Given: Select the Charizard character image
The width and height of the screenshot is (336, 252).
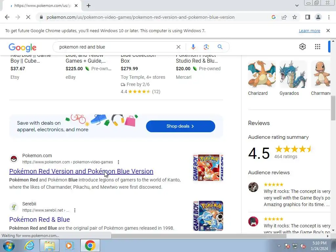Looking at the screenshot, I should point(262,74).
